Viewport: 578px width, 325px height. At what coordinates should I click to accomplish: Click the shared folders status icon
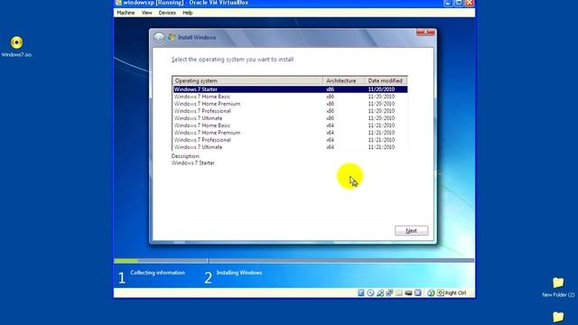pos(399,292)
